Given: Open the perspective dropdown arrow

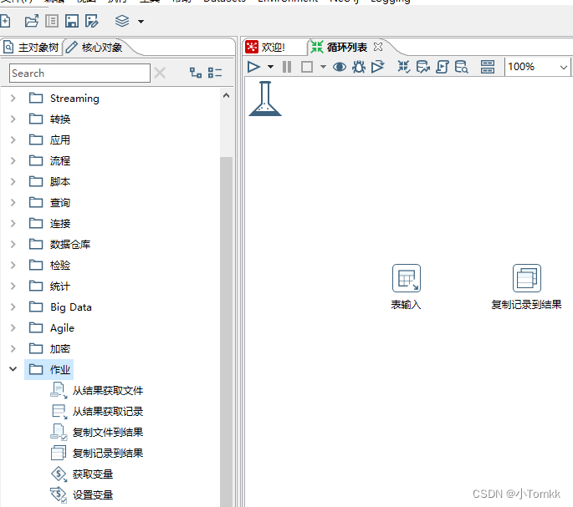Looking at the screenshot, I should 141,22.
